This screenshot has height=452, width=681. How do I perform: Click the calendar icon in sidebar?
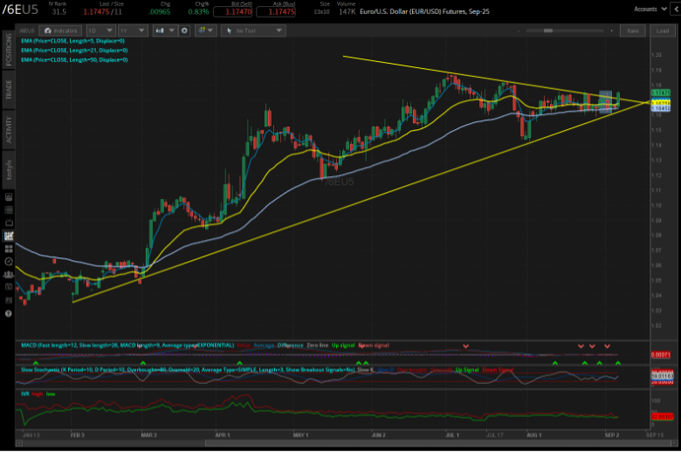[x=8, y=287]
